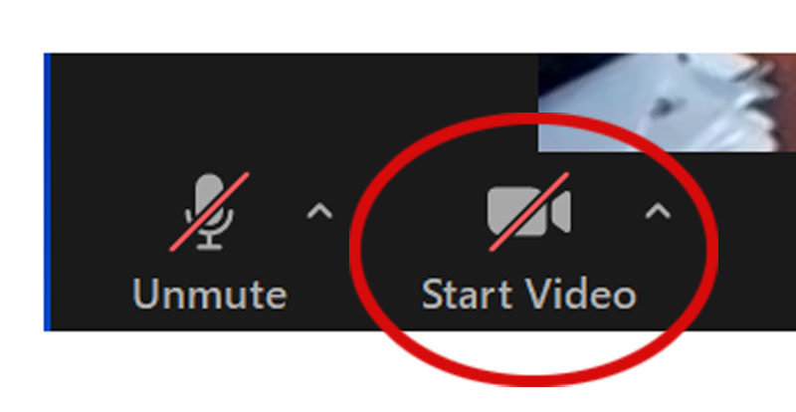
Task: Show microphone settings via up-chevron
Action: (x=319, y=211)
